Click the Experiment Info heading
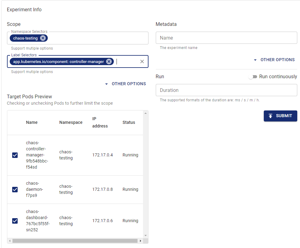Viewport: 300px width, 248px height. tap(24, 9)
